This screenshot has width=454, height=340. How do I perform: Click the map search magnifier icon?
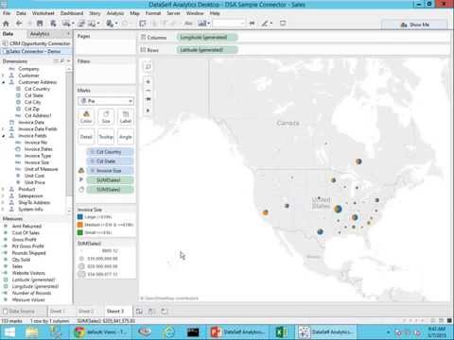pos(148,67)
